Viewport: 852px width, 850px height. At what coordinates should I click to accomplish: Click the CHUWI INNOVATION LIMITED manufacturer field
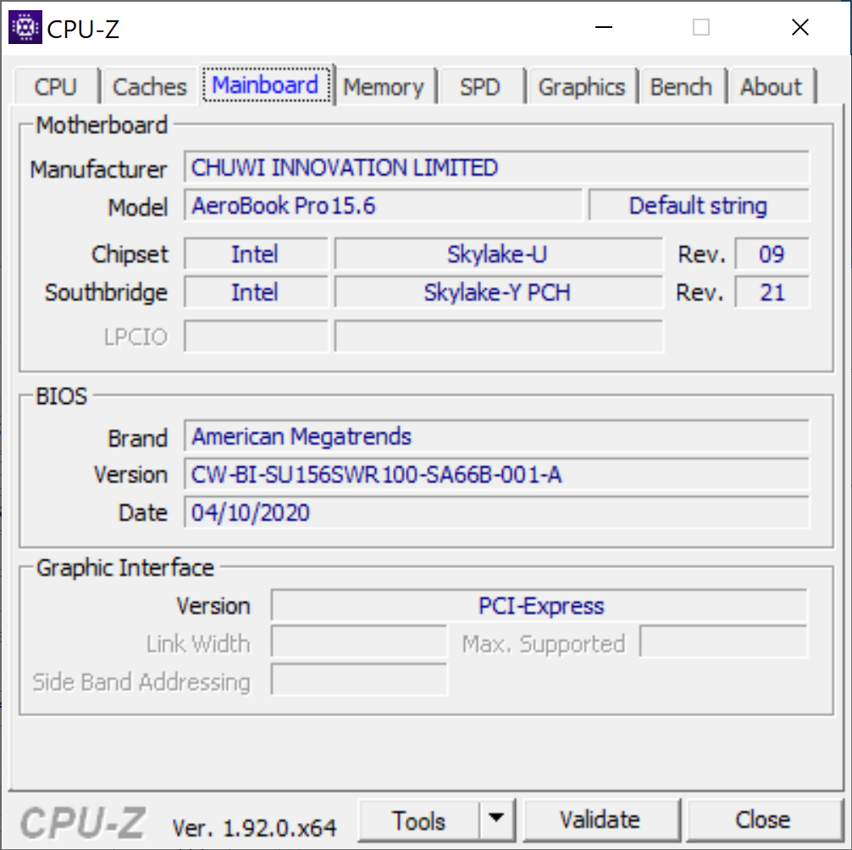click(x=496, y=168)
